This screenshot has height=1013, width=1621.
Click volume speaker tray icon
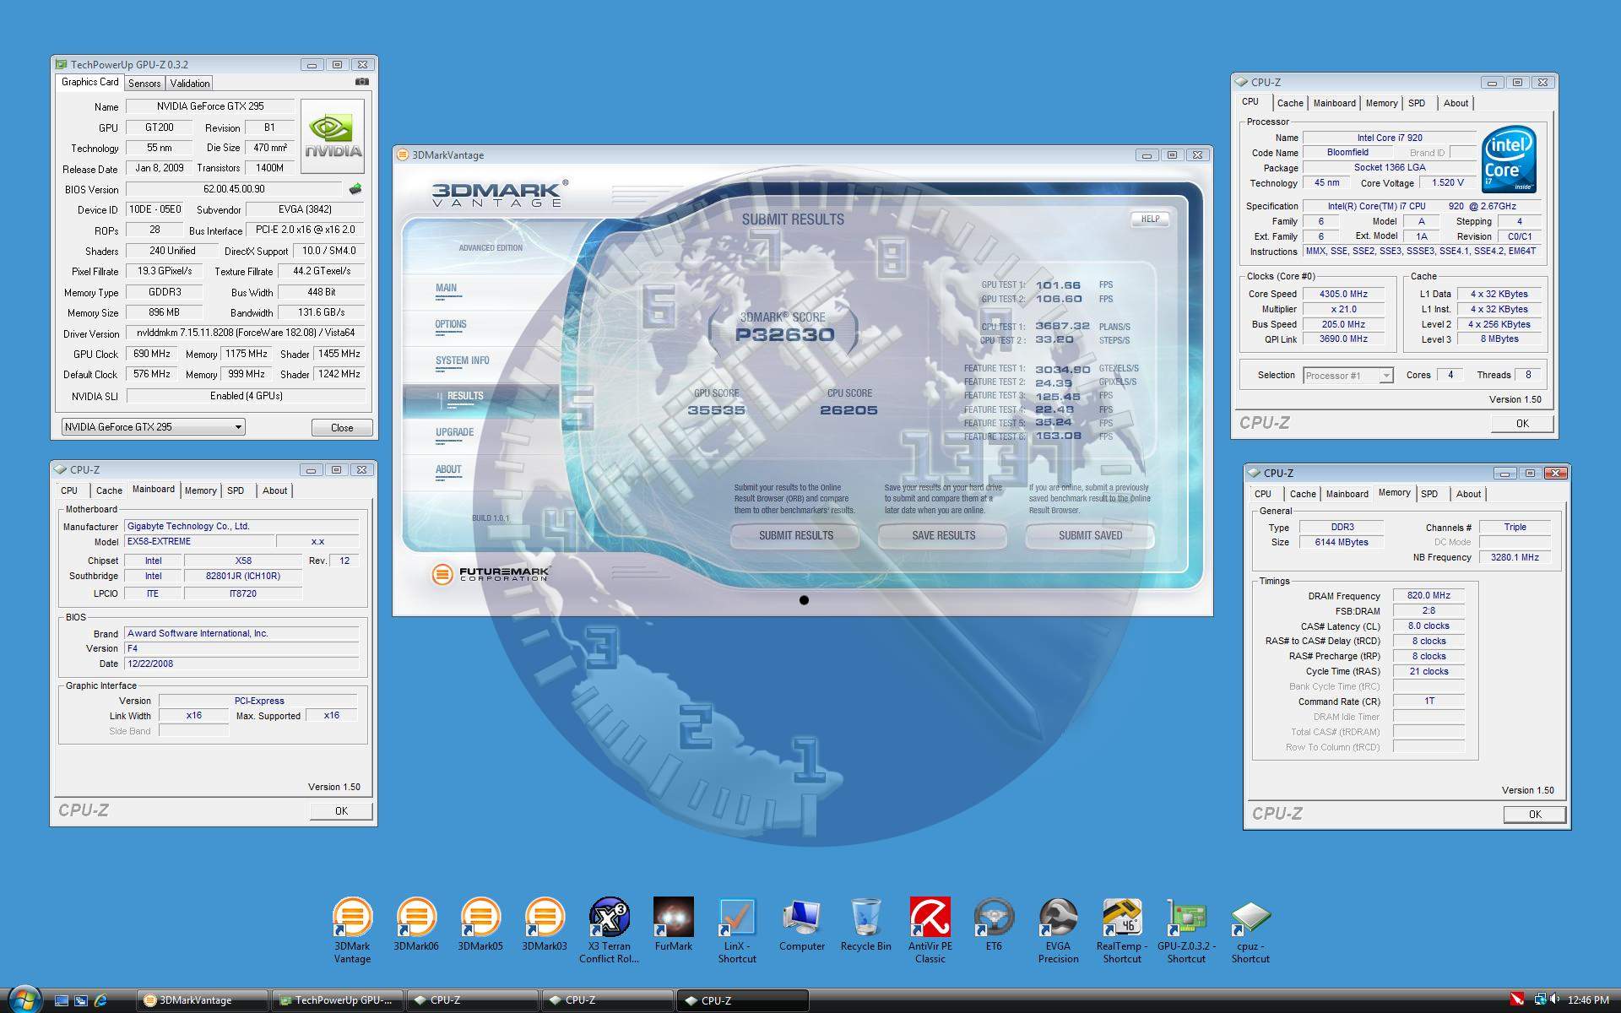(1555, 999)
